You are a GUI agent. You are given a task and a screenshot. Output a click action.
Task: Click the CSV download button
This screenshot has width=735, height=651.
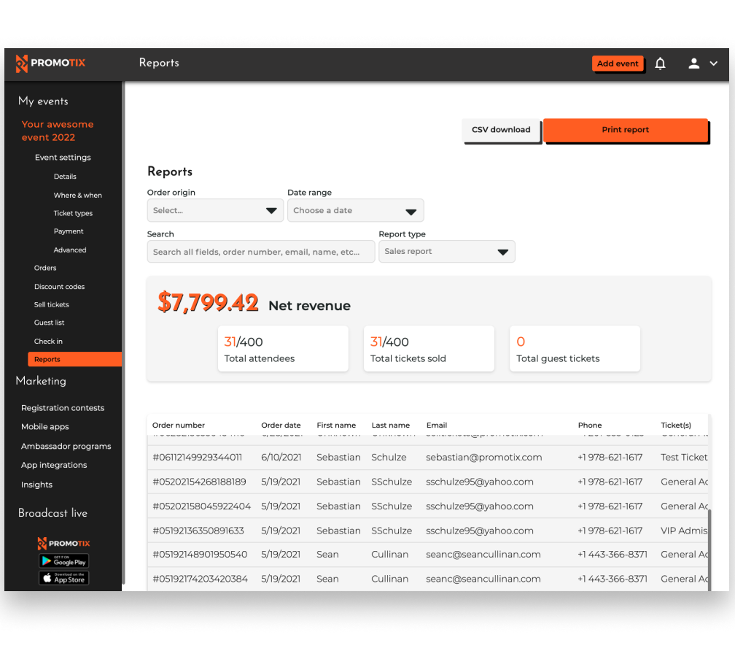[501, 129]
